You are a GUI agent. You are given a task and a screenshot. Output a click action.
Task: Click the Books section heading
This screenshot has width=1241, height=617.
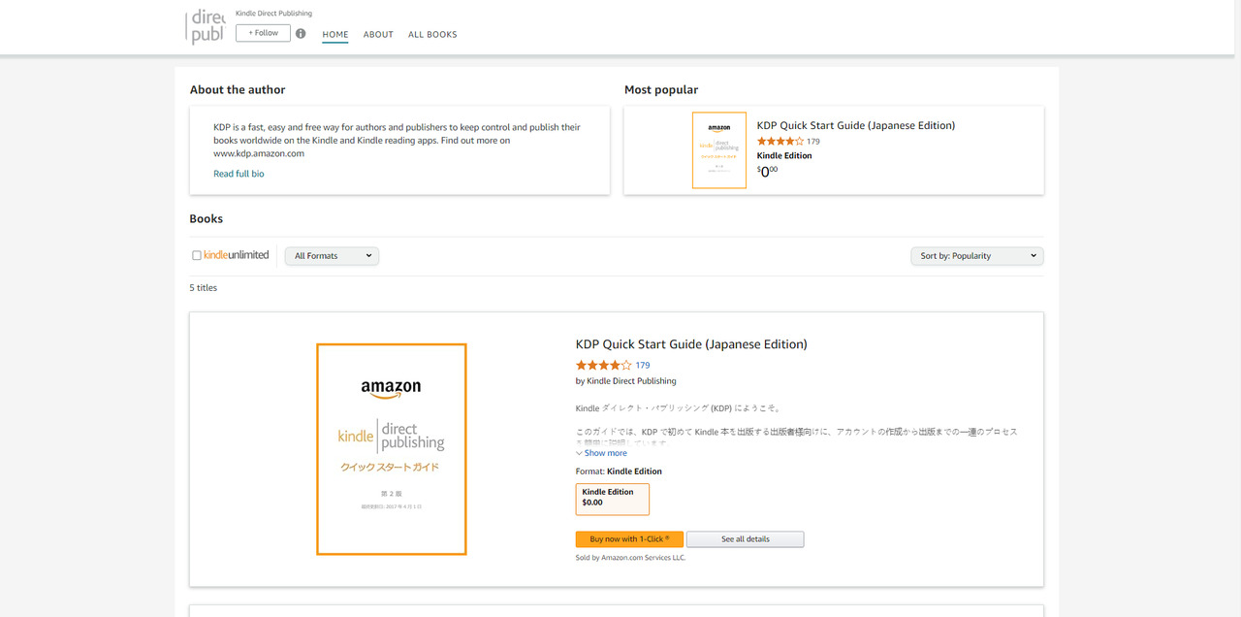point(207,219)
